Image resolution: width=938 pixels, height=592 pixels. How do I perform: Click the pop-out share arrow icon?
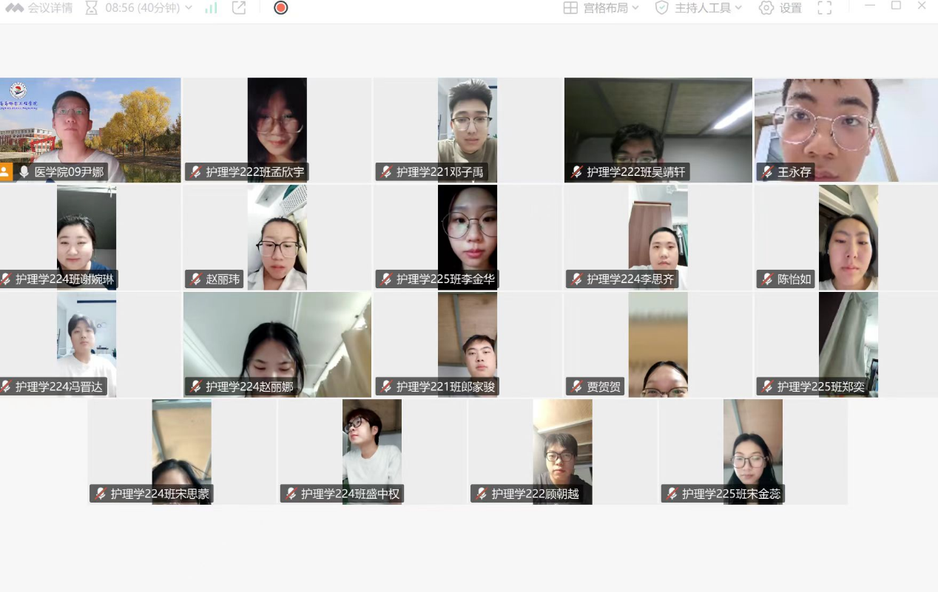(x=239, y=8)
